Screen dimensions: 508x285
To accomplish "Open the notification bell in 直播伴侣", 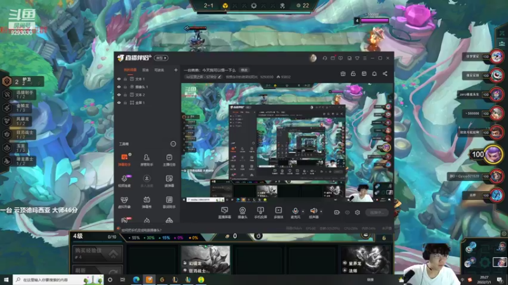I will 374,73.
